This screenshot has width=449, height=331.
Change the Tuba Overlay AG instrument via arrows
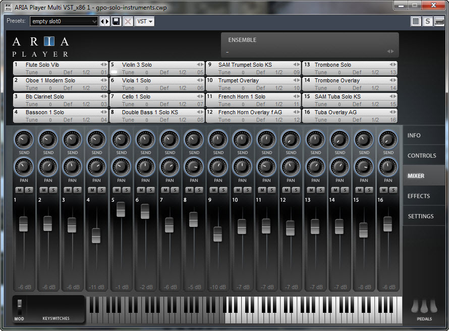click(x=393, y=112)
